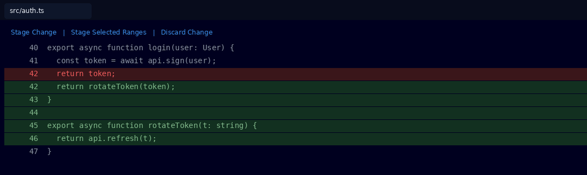Open the src/auth.ts file tab

coord(48,11)
